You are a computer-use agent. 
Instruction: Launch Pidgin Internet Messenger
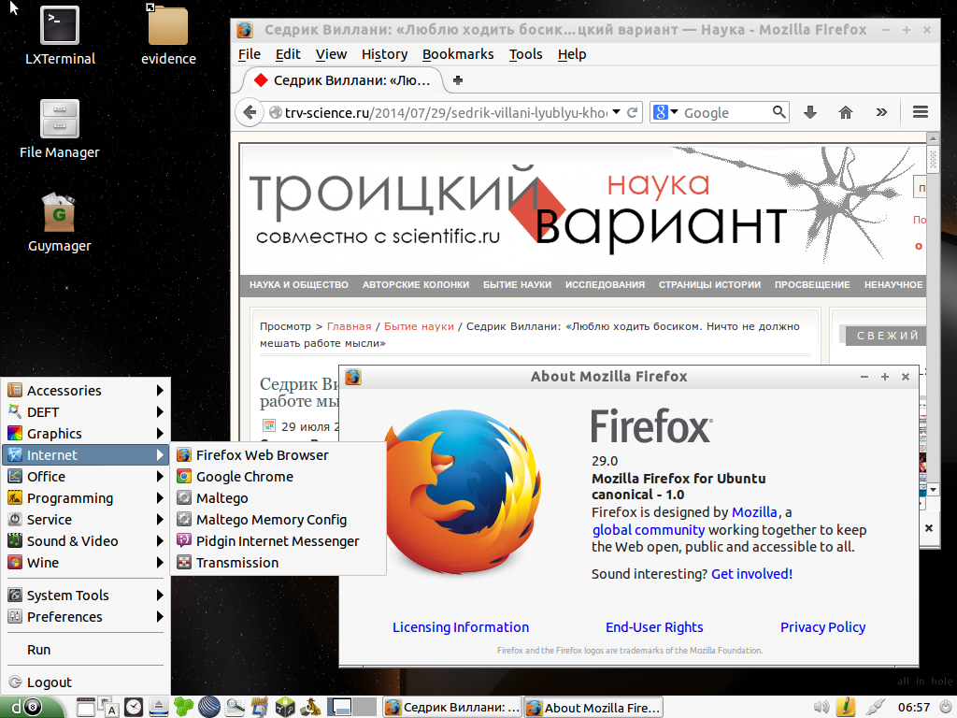(x=279, y=541)
